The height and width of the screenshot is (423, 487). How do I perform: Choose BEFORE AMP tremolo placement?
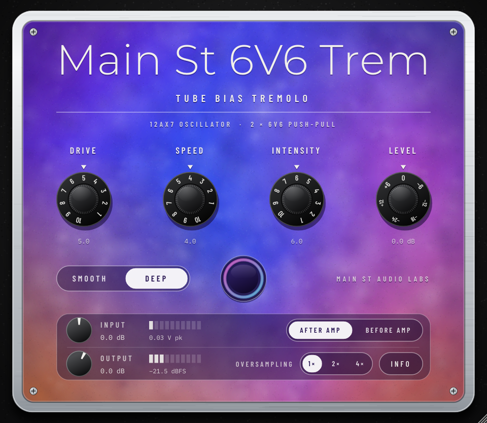tap(388, 330)
